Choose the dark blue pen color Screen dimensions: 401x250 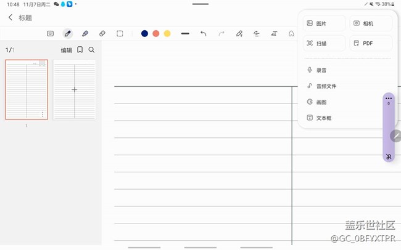click(x=144, y=33)
